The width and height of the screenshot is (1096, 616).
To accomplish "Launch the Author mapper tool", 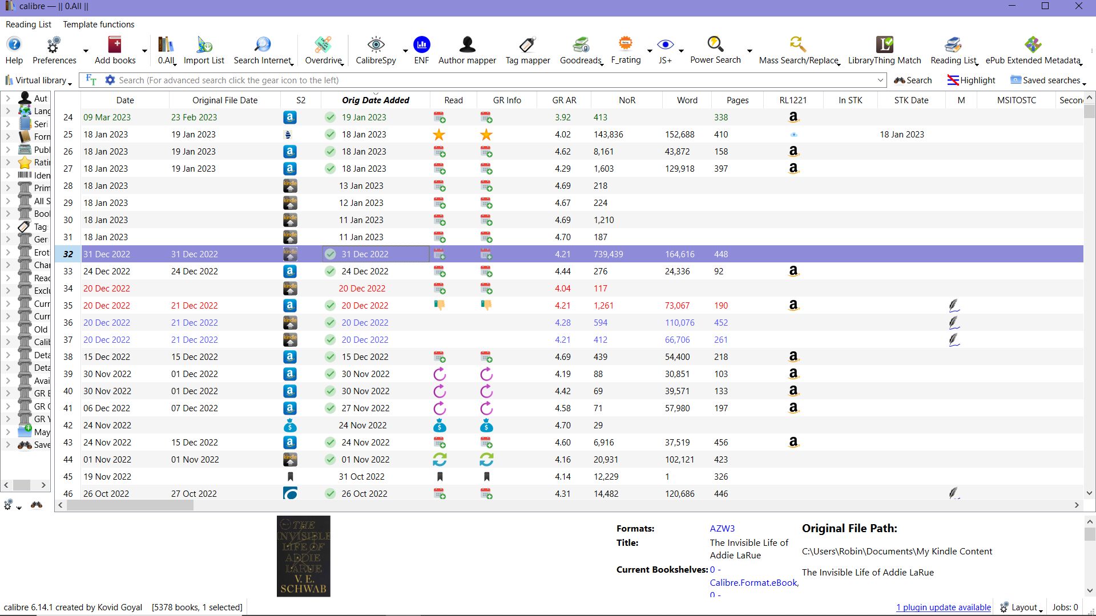I will click(467, 45).
